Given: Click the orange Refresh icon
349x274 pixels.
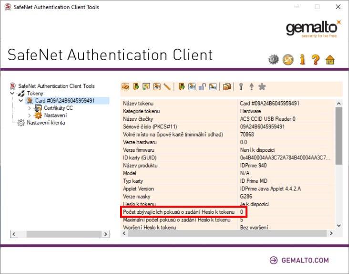Looking at the screenshot, I should click(288, 60).
